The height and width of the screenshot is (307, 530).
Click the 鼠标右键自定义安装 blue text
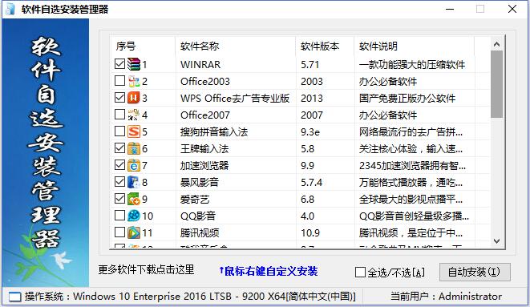coord(269,271)
